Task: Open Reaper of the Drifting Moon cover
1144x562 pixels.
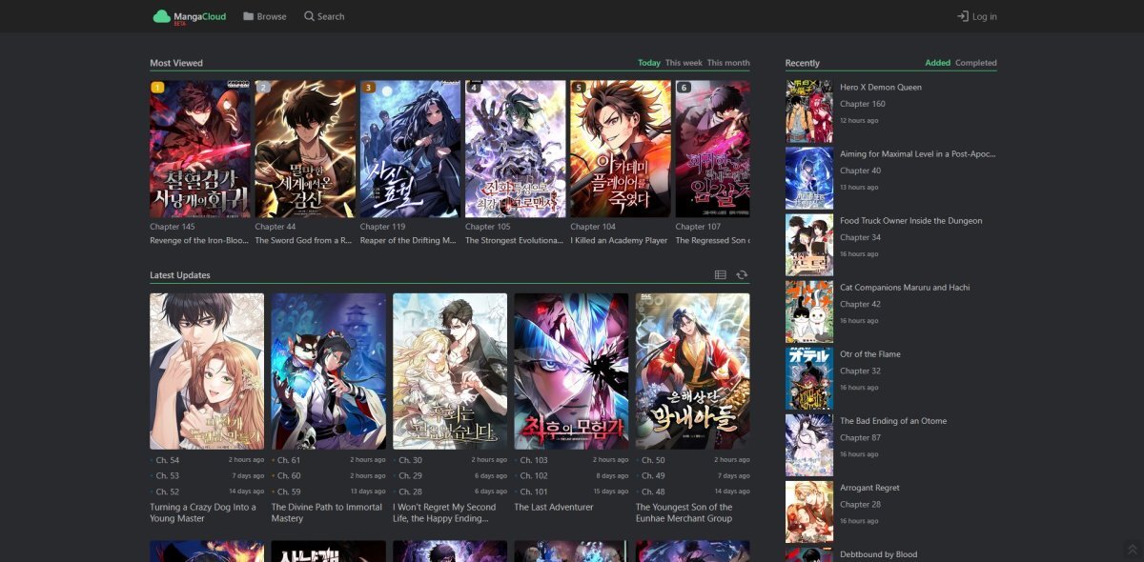Action: pyautogui.click(x=410, y=150)
